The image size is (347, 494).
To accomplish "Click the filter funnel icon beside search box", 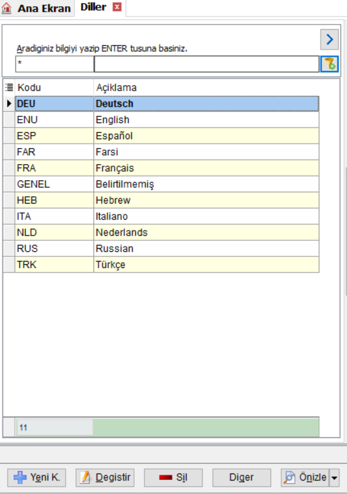I will pyautogui.click(x=330, y=64).
